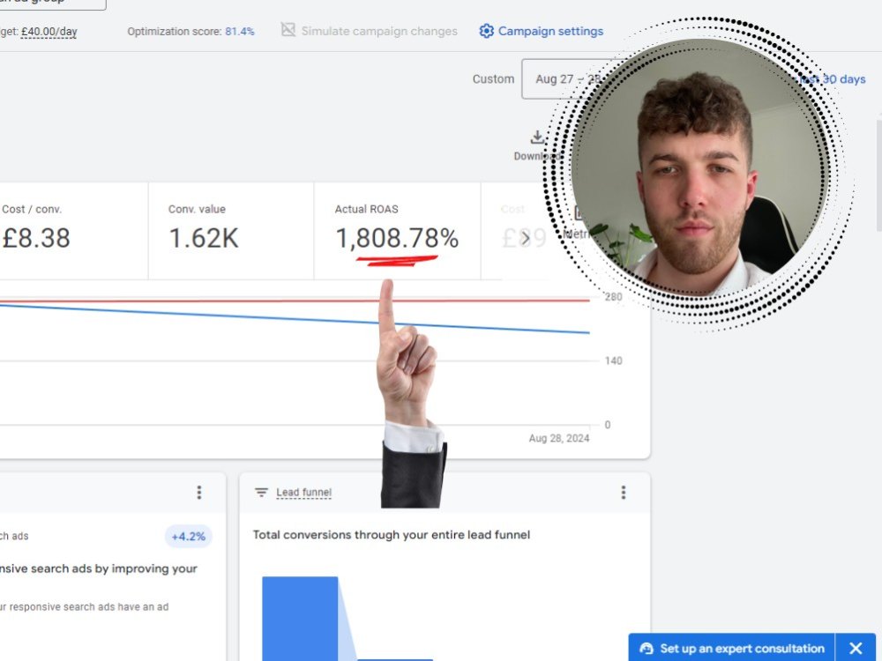The width and height of the screenshot is (882, 661).
Task: Click the tall blue bar in the funnel chart
Action: point(300,619)
